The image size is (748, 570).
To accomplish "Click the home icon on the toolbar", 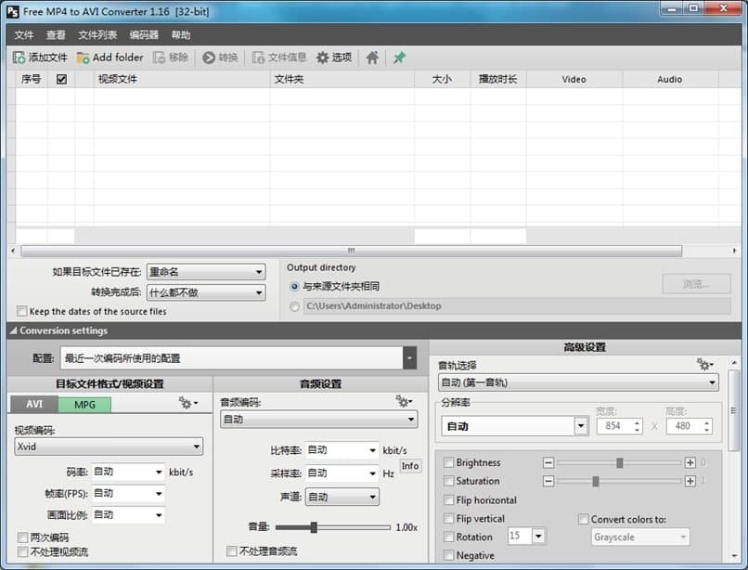I will (x=371, y=57).
